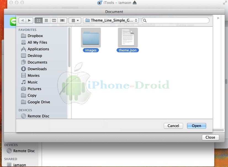Select Google Drive in sidebar

pos(39,102)
